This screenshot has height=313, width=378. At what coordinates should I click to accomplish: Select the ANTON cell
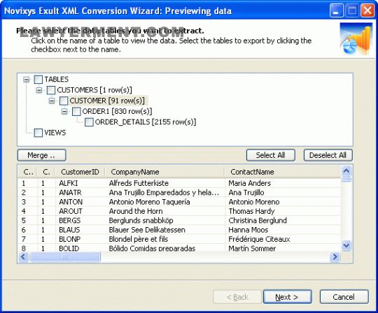[x=80, y=202]
